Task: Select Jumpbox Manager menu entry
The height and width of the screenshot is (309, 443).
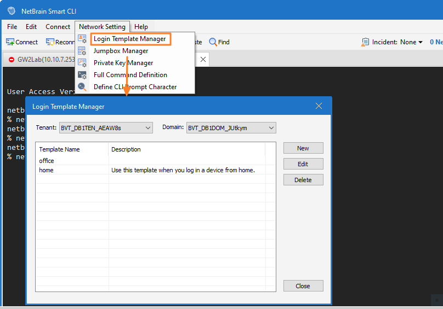Action: tap(121, 51)
